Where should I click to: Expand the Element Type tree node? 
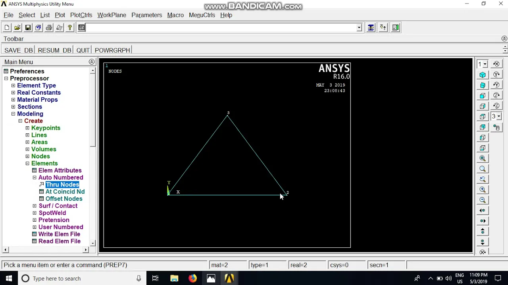coord(13,85)
